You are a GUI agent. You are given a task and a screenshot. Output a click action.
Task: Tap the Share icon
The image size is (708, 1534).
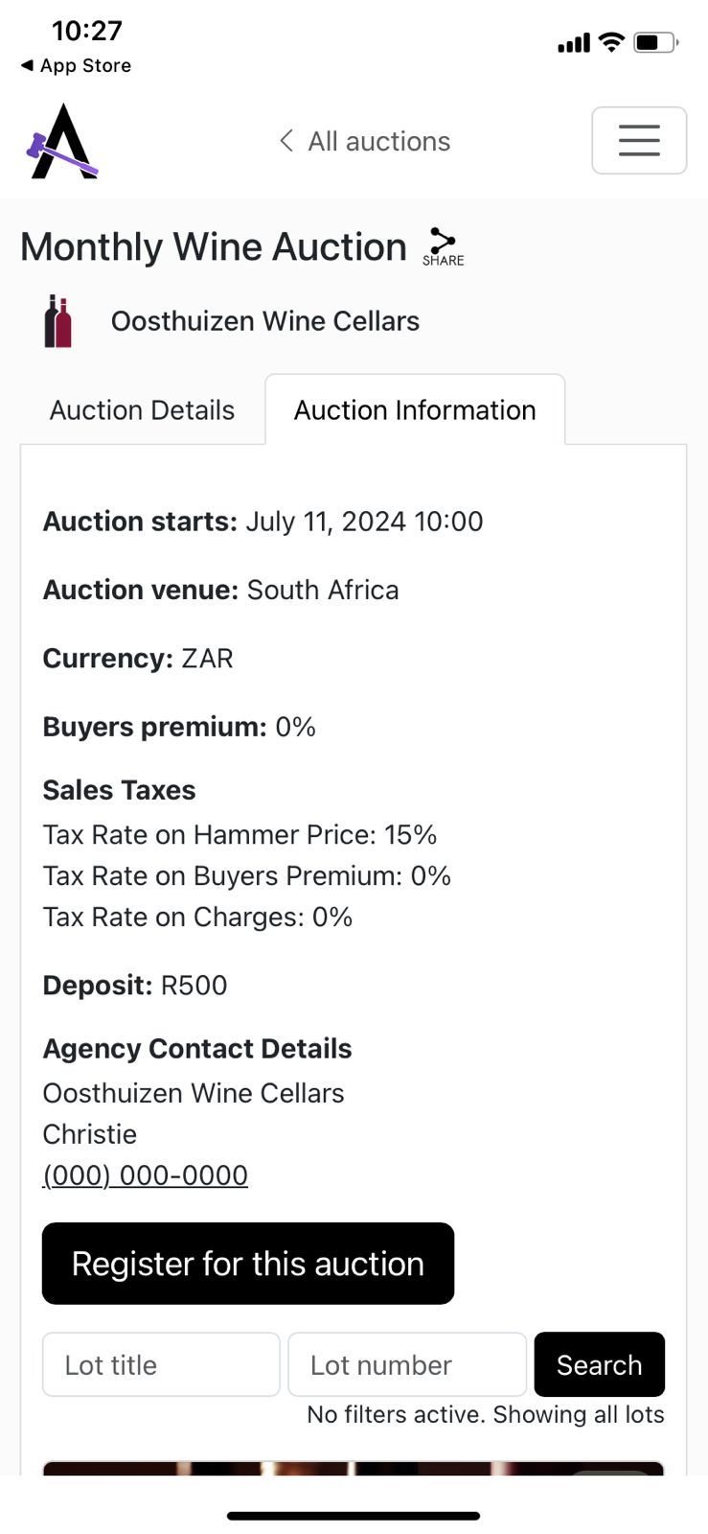[443, 246]
